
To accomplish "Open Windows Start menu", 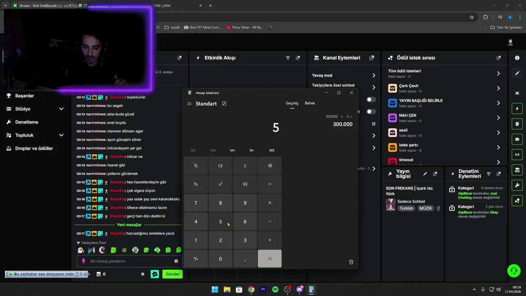I will click(215, 289).
